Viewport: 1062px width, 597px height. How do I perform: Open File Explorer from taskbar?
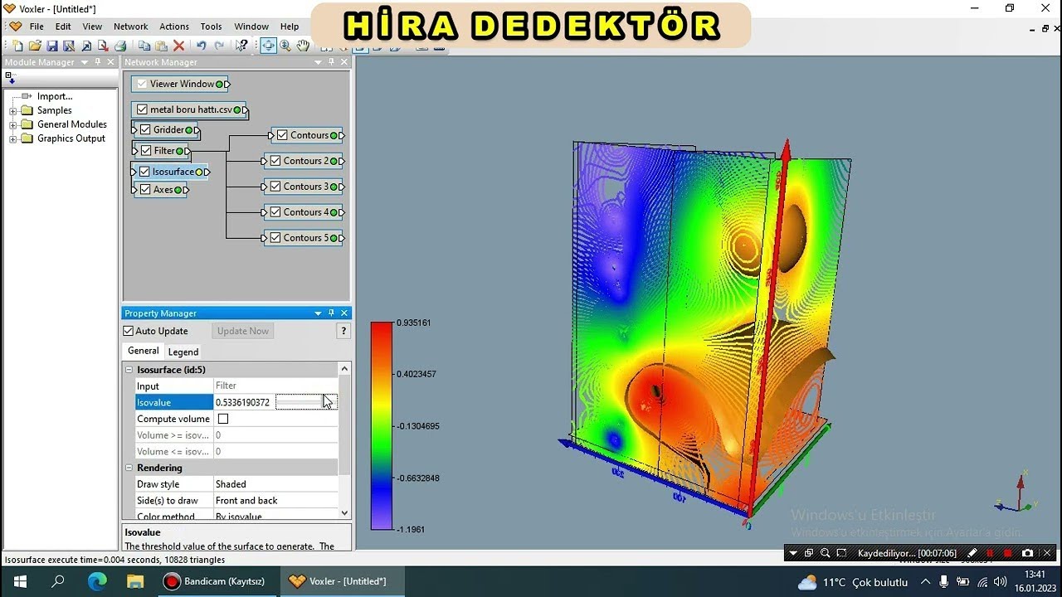pos(135,581)
